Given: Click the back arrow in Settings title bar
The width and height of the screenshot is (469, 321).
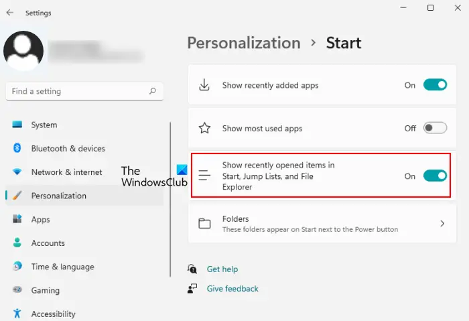Looking at the screenshot, I should click(10, 13).
